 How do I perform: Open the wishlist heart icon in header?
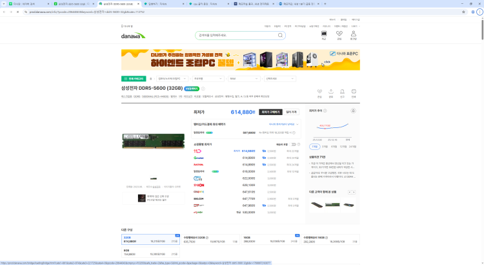point(339,34)
